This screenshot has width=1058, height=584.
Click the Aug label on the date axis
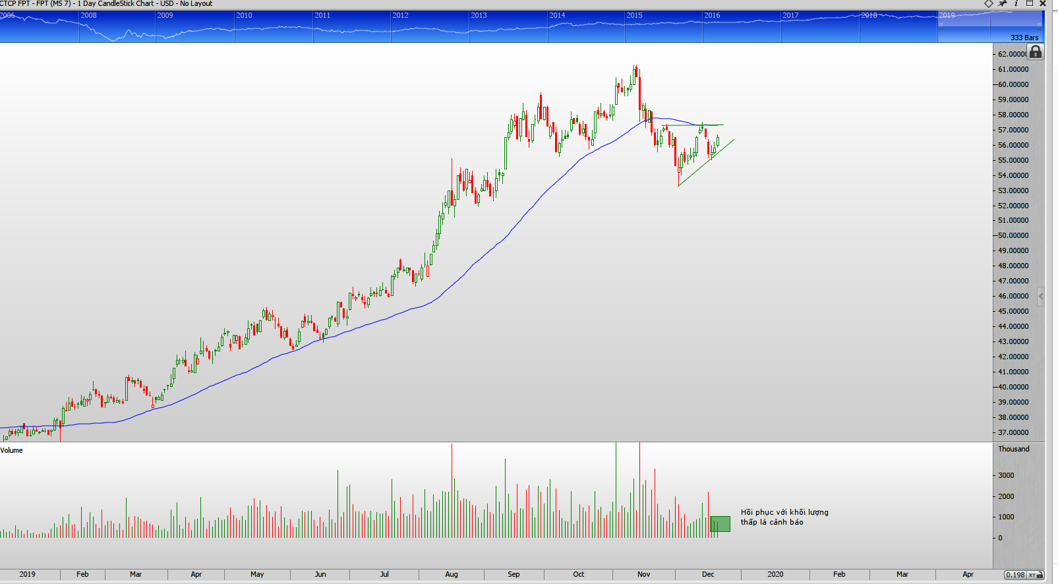click(x=452, y=574)
